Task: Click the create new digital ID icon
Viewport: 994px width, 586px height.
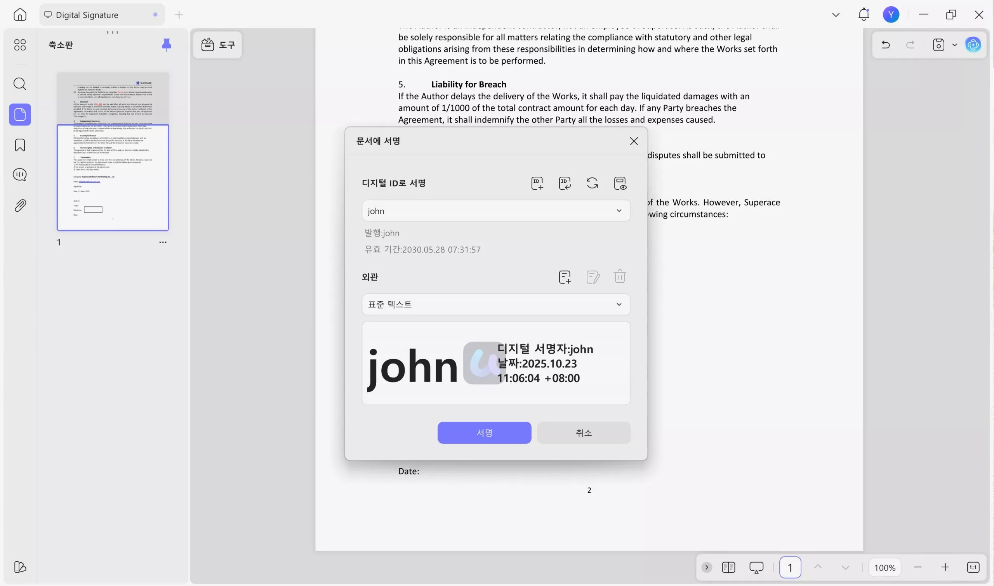Action: [x=537, y=183]
